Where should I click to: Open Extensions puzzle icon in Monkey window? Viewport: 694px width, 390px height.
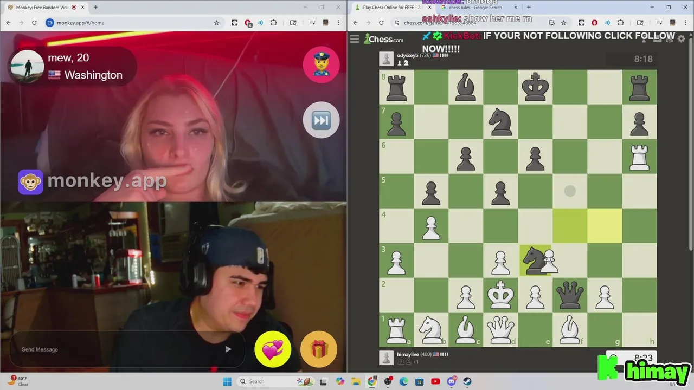[x=273, y=23]
